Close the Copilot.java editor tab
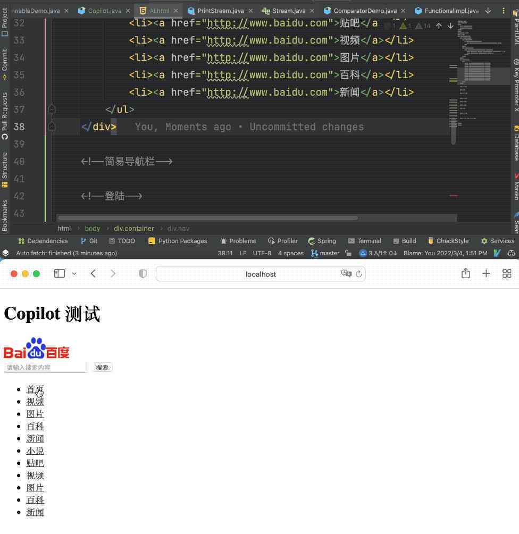This screenshot has width=519, height=534. pos(128,11)
